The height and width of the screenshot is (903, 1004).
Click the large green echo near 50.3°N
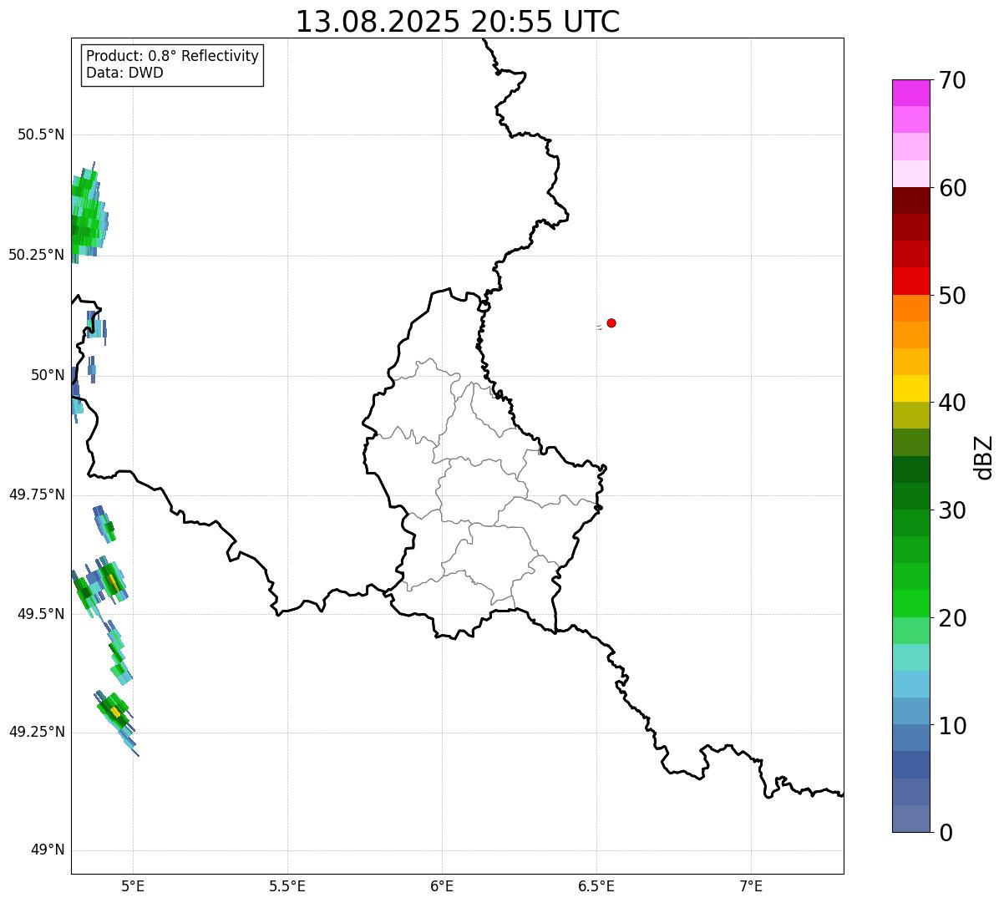click(87, 213)
